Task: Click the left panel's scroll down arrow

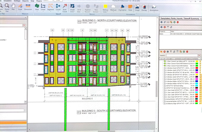Action: 25,102
